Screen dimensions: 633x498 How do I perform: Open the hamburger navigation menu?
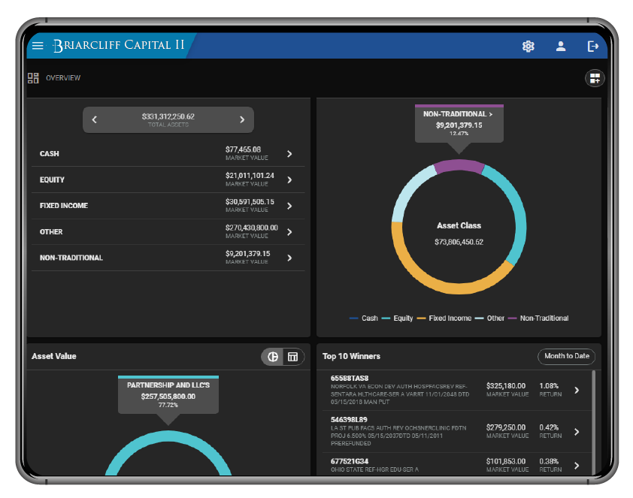tap(38, 46)
